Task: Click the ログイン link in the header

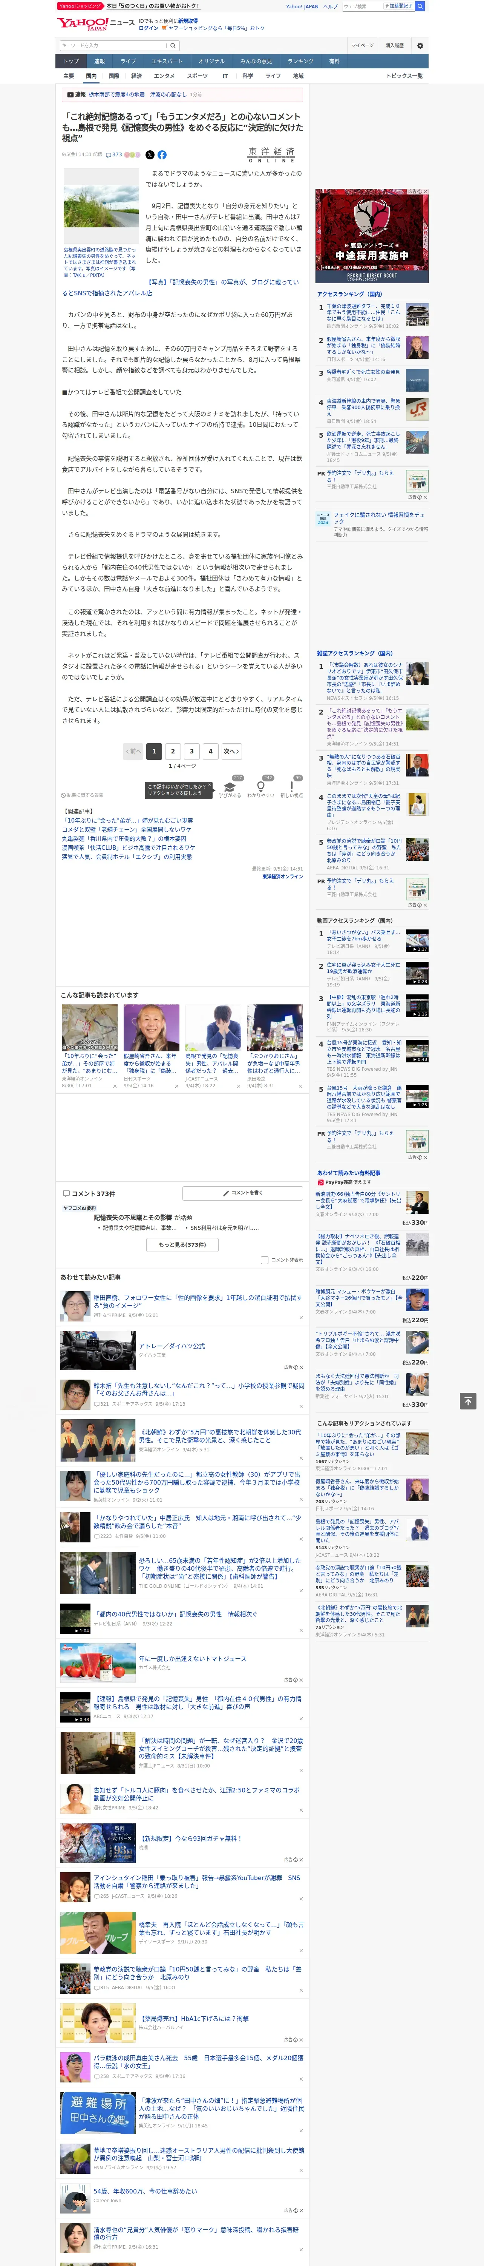Action: pyautogui.click(x=149, y=28)
